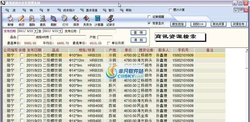Click the 刷新 (refresh) toolbar icon
The image size is (250, 122).
coord(54,19)
